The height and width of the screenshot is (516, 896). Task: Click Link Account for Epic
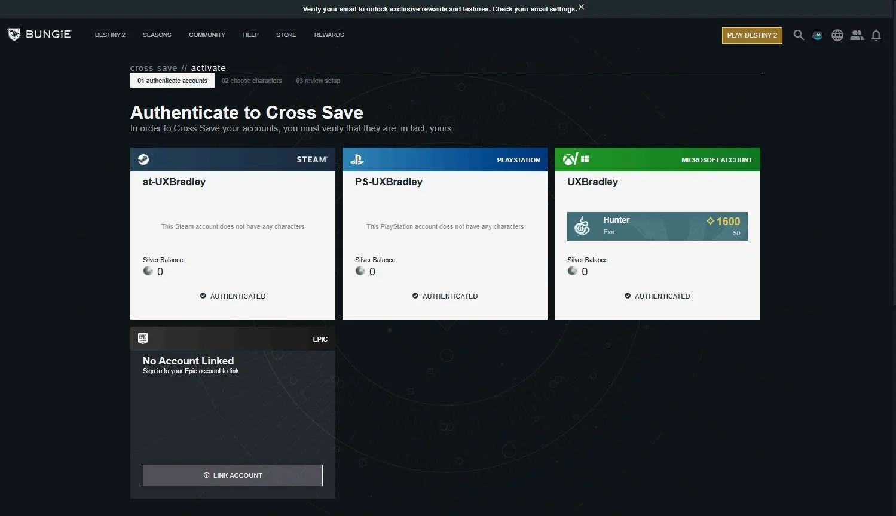point(233,475)
